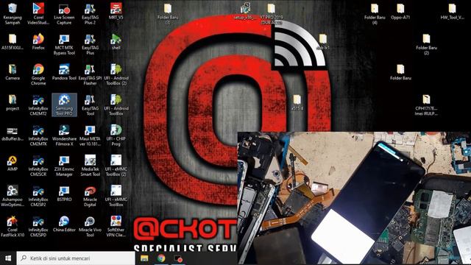Select the Folder Baru (3) folder
The width and height of the screenshot is (471, 265).
(168, 13)
